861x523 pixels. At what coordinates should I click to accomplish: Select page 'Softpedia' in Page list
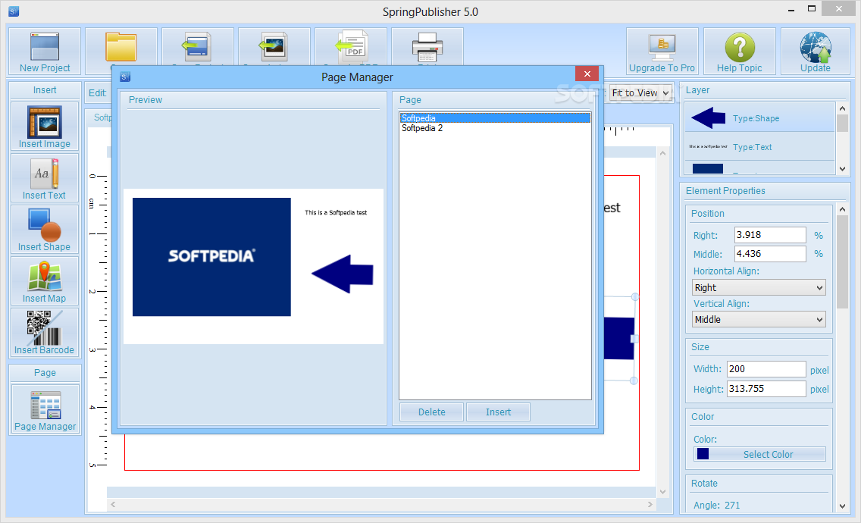pos(495,118)
